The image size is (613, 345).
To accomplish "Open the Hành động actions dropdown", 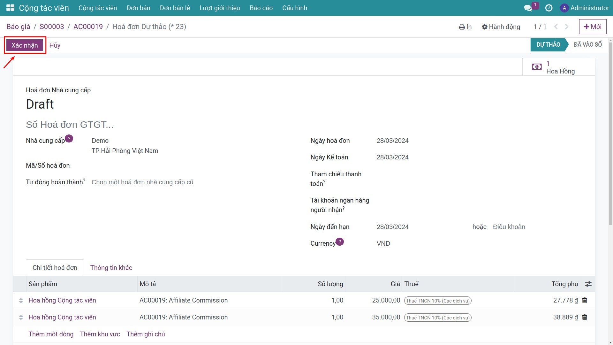I will (501, 27).
